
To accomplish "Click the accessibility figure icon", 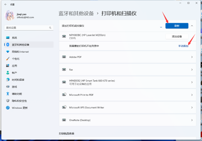I will 8,94.
